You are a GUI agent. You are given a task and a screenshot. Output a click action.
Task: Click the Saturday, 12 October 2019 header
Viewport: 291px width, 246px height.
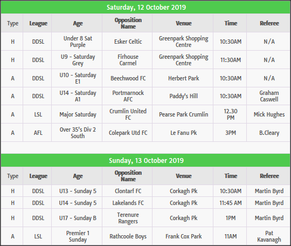[146, 8]
